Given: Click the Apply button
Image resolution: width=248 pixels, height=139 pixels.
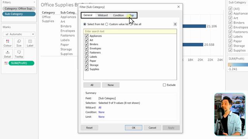Looking at the screenshot, I should pos(171,128).
